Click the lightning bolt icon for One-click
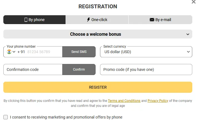197x126 pixels. (x=89, y=20)
